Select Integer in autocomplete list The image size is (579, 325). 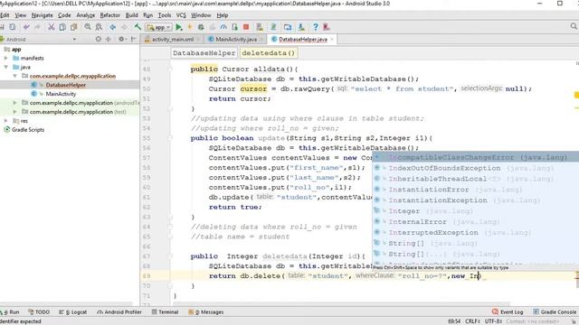(x=476, y=211)
